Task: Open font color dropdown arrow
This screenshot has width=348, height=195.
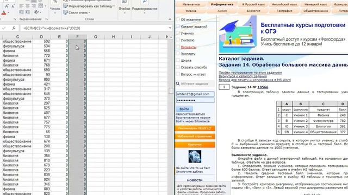Action: 8,12
